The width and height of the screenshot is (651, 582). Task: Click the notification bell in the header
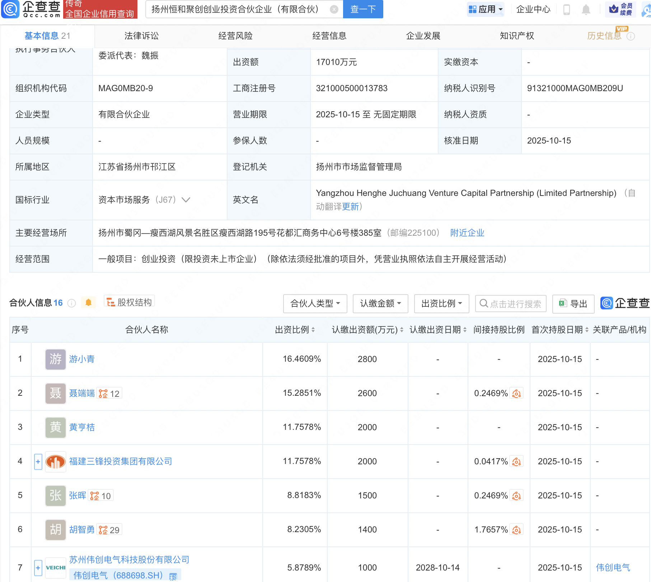pos(586,9)
